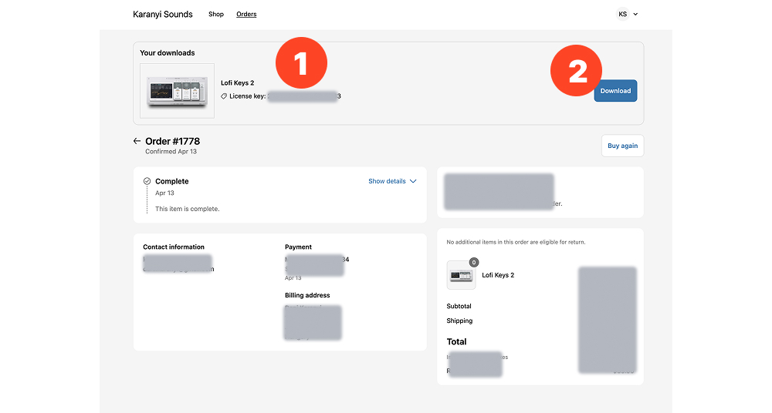Click the Complete status checkmark icon
The height and width of the screenshot is (413, 772).
pos(147,181)
